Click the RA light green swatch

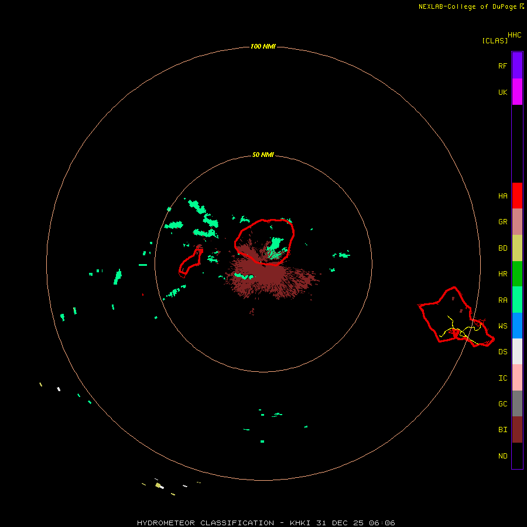tap(517, 300)
